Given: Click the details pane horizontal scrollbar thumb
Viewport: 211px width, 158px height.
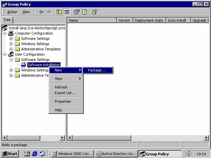Looking at the screenshot, I should coord(102,138).
